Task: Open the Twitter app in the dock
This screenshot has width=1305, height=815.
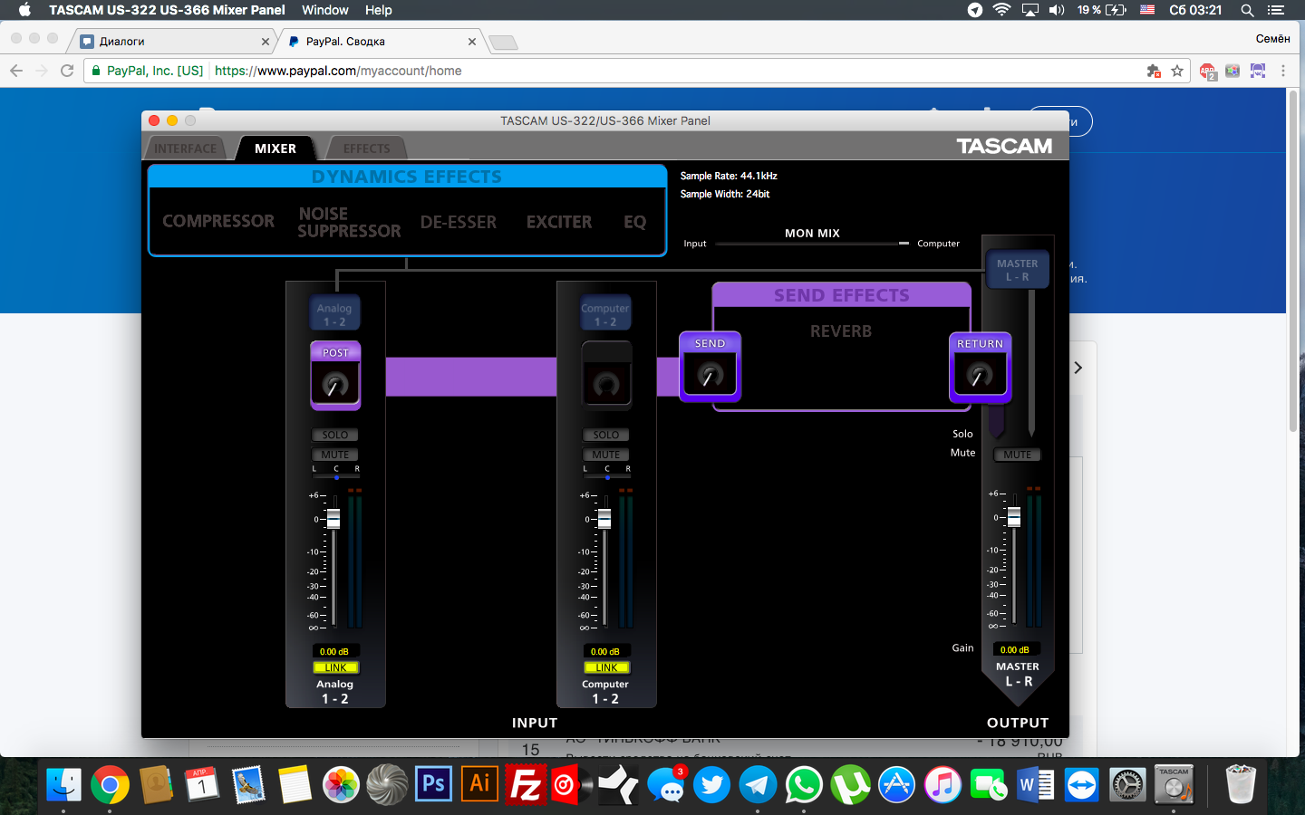Action: point(711,784)
